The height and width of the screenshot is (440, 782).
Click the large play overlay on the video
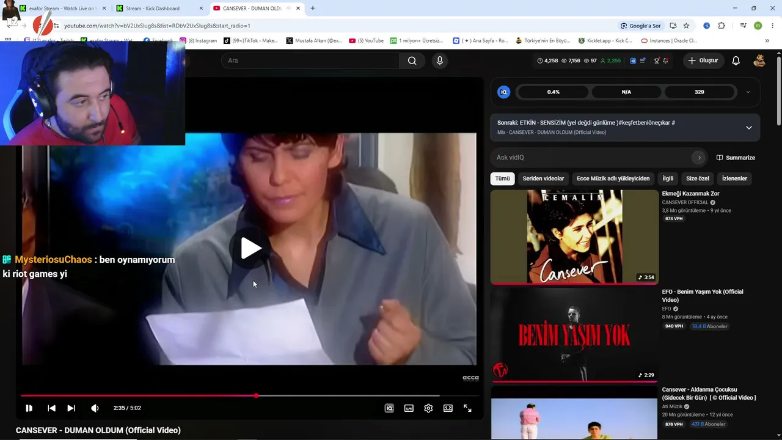point(250,248)
